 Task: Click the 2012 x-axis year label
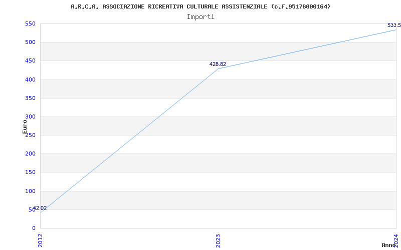41,240
